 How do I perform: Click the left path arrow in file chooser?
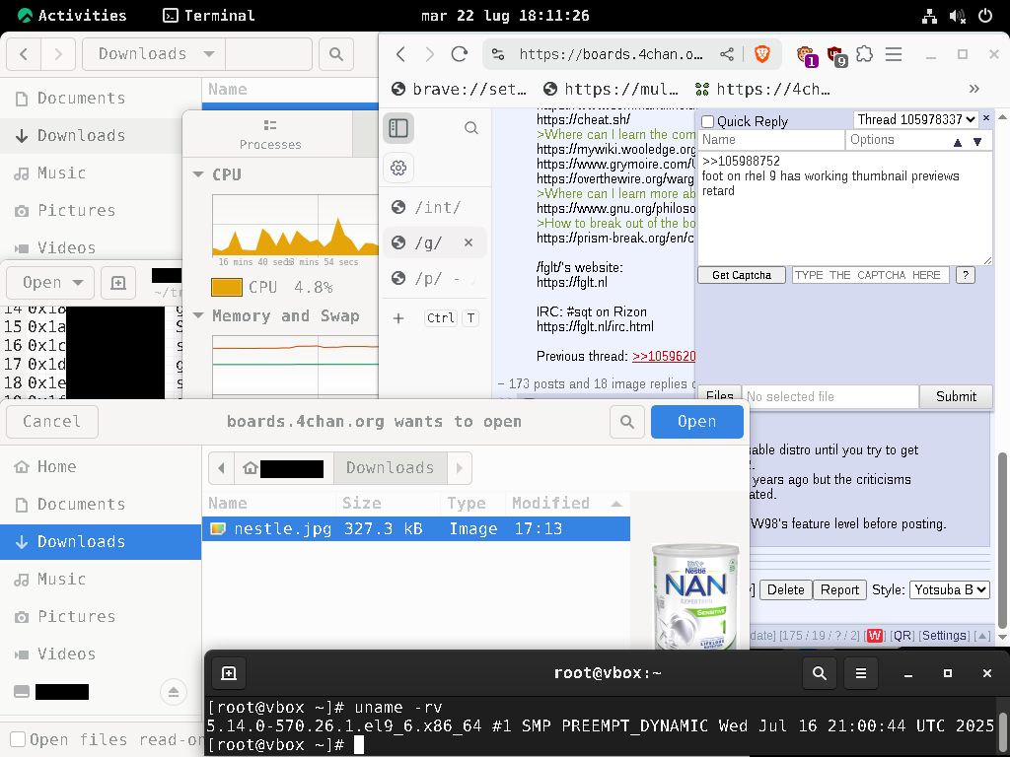point(222,468)
